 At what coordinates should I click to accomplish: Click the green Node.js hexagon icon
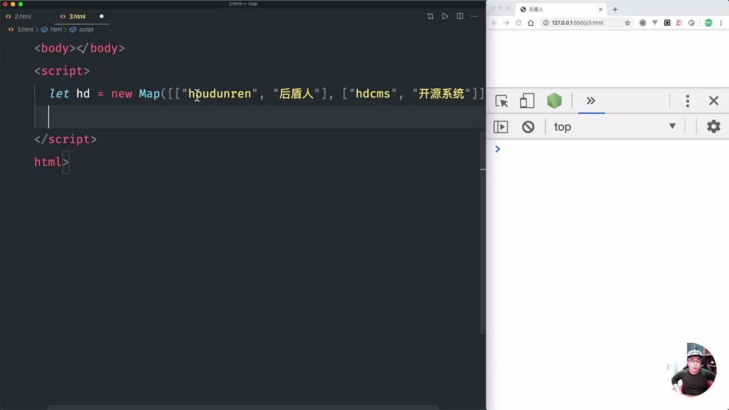pyautogui.click(x=554, y=101)
